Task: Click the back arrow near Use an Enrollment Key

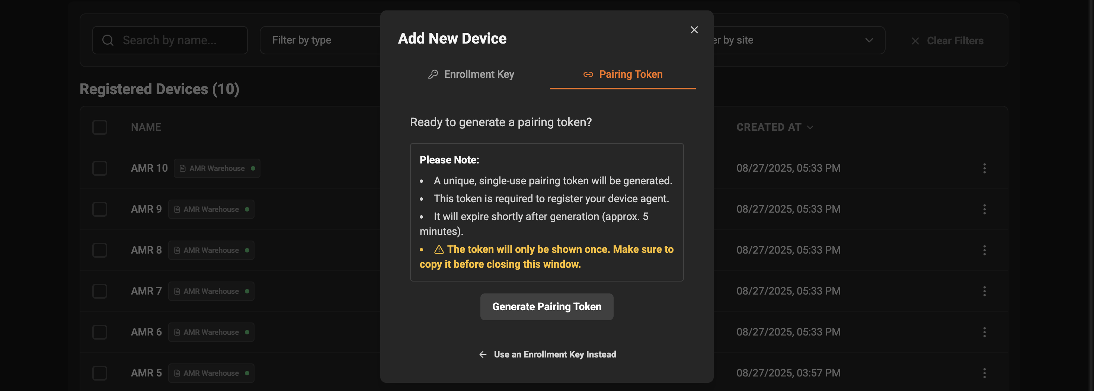Action: pos(483,354)
